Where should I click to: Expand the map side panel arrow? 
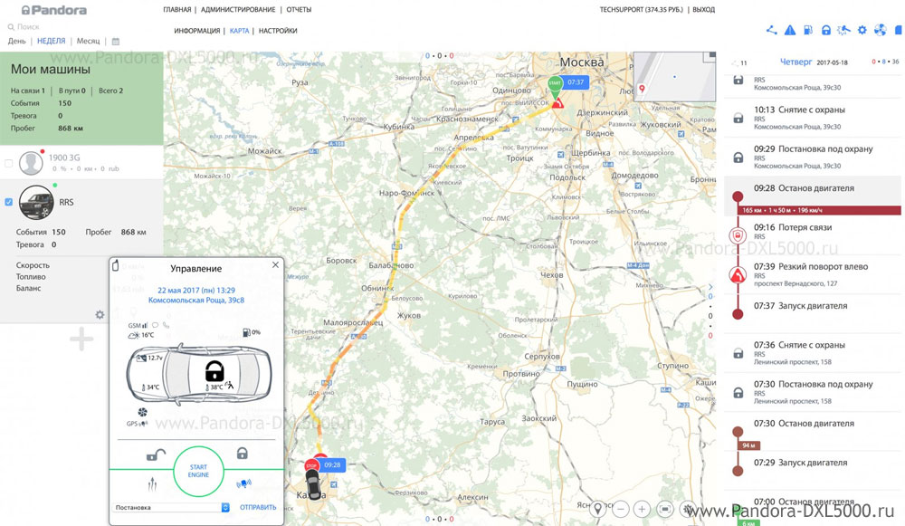710,286
